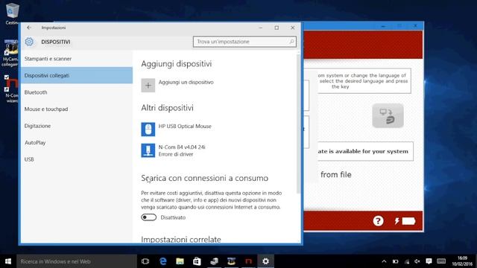This screenshot has height=268, width=477.
Task: Open the Recycle Bin desktop icon
Action: point(12,13)
